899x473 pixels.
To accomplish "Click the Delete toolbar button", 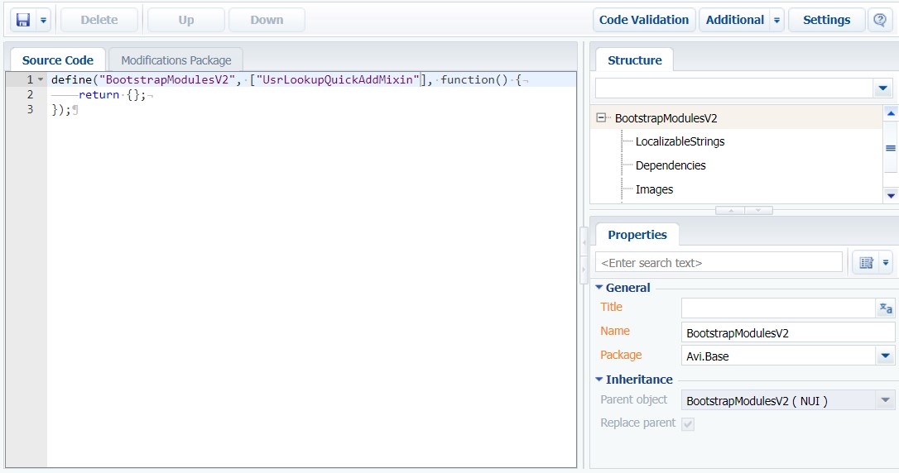I will (99, 20).
